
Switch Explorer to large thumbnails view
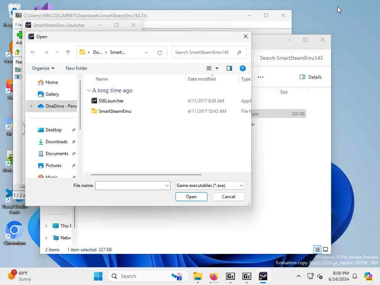click(x=325, y=249)
